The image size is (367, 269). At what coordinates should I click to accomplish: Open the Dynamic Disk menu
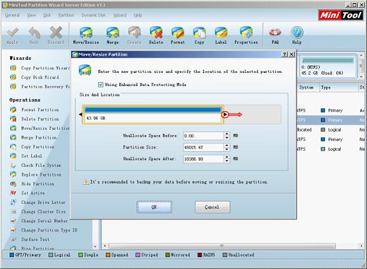pyautogui.click(x=93, y=15)
